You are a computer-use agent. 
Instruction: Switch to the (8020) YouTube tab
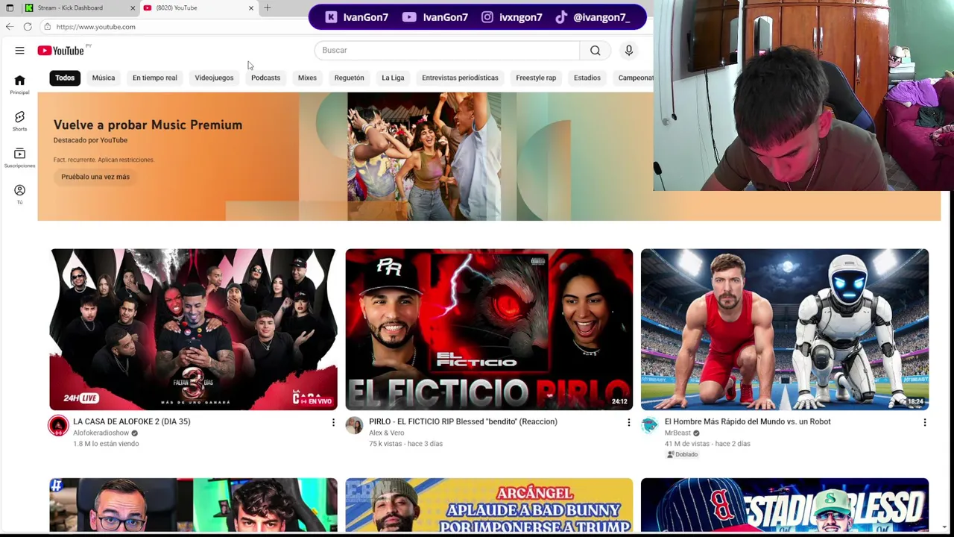pos(198,8)
